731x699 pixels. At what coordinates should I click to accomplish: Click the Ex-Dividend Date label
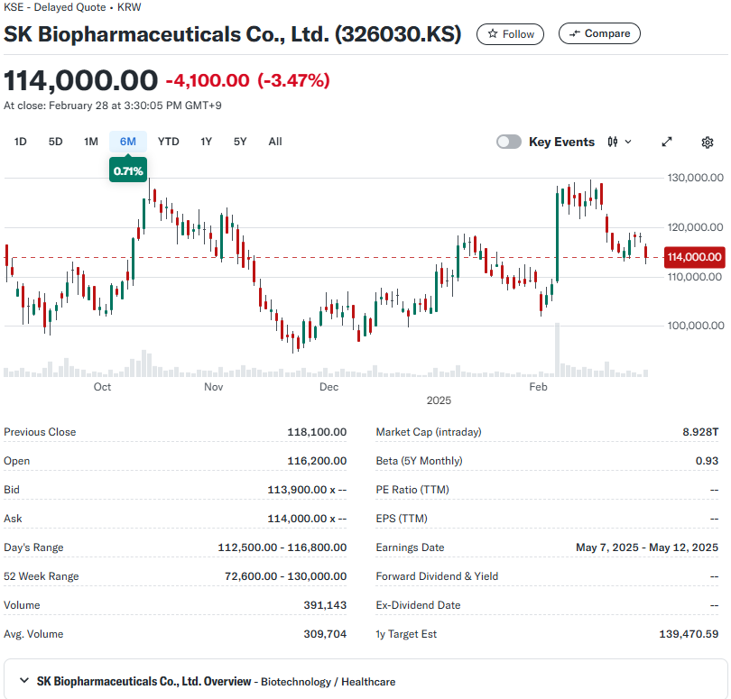pos(418,605)
